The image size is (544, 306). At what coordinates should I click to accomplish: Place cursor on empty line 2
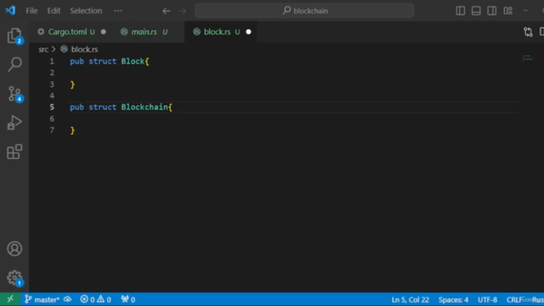294,73
